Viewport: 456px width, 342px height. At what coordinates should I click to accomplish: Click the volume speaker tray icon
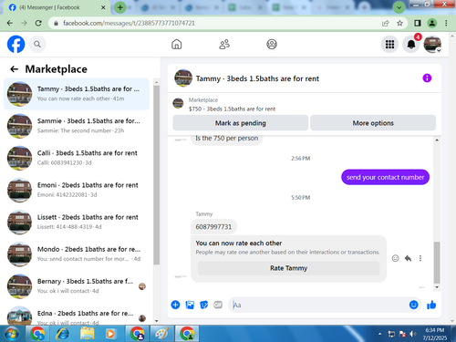click(412, 334)
